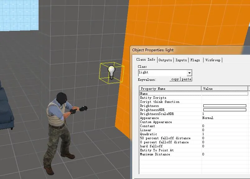This screenshot has width=250, height=179.
Task: Click the Quadratic value 1
Action: [203, 134]
